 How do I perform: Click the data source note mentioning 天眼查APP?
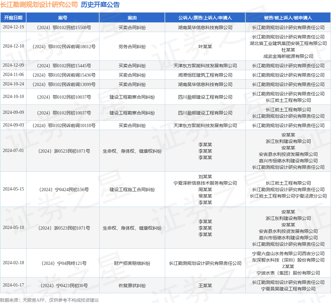coord(49,300)
